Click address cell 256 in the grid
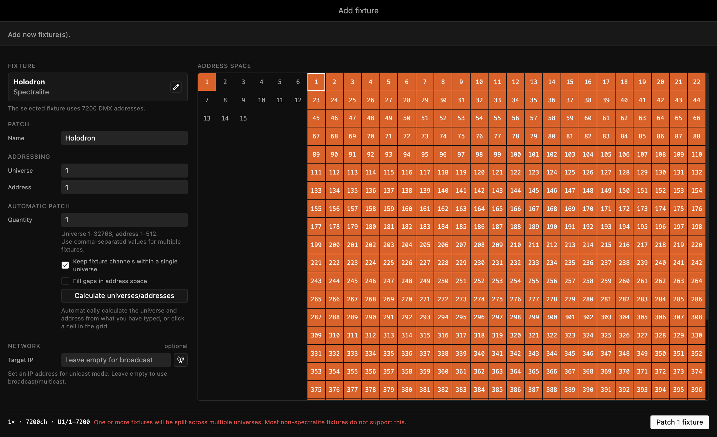 [552, 281]
